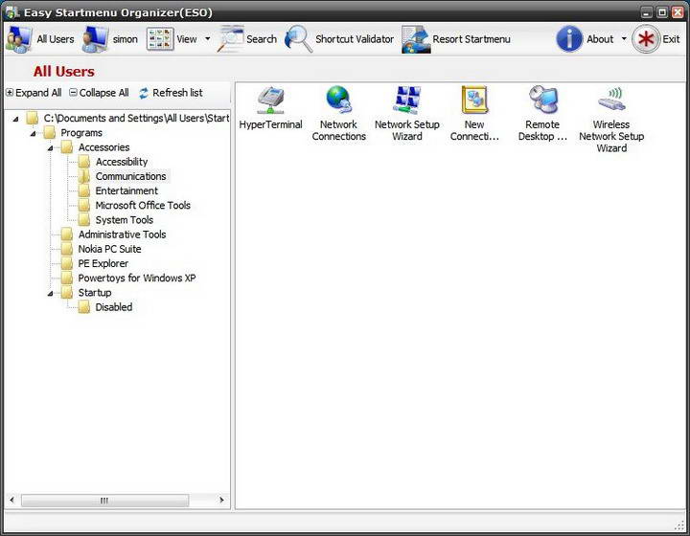Select Communications in the folder tree

point(130,176)
